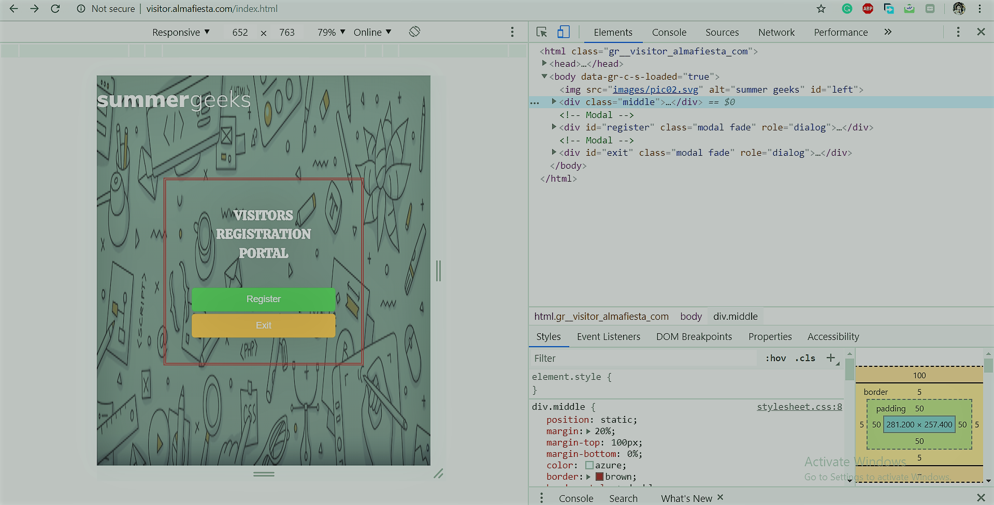
Task: Reload the page
Action: [x=55, y=9]
